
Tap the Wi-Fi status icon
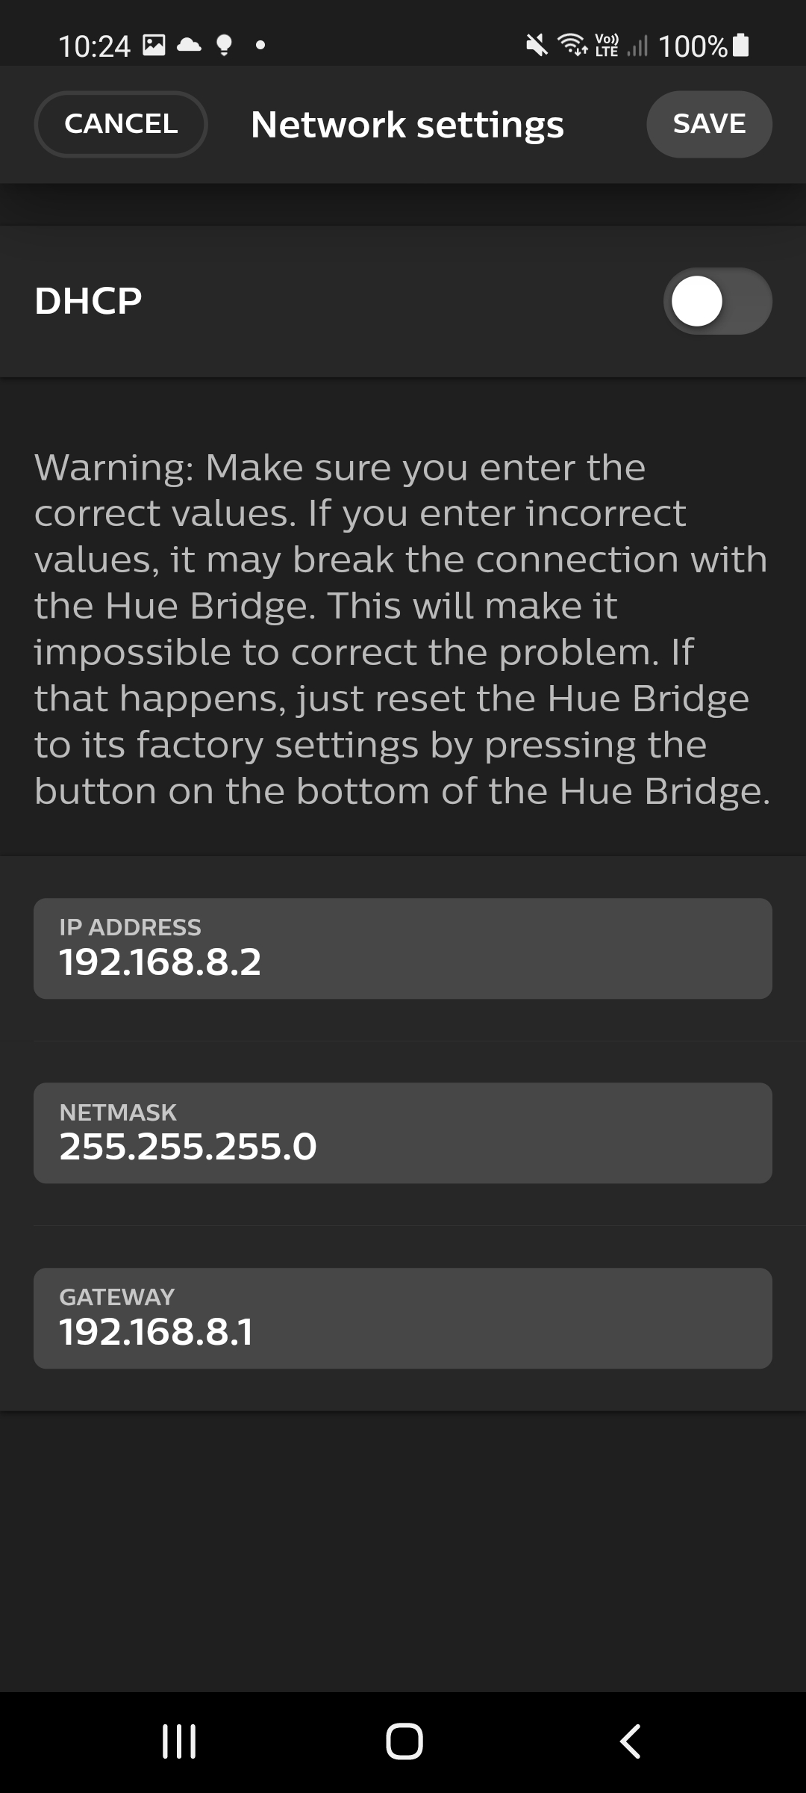click(573, 46)
